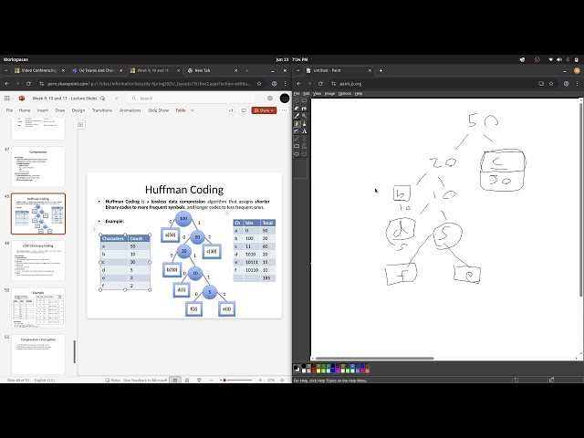
Task: Select the Free-Form Select tool in Paint
Action: [x=297, y=100]
